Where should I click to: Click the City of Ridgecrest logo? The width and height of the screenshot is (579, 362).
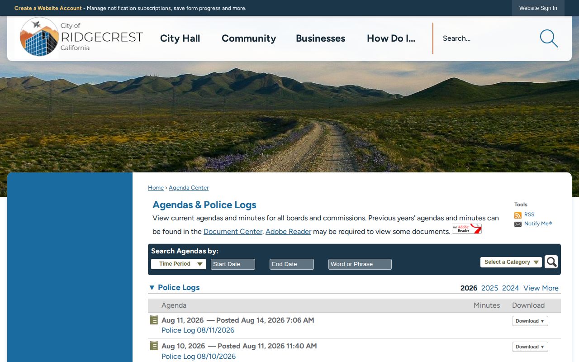[x=81, y=37]
